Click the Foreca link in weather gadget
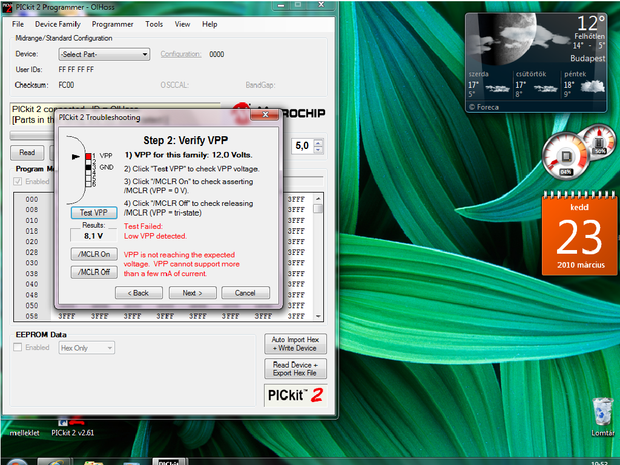 tap(484, 107)
